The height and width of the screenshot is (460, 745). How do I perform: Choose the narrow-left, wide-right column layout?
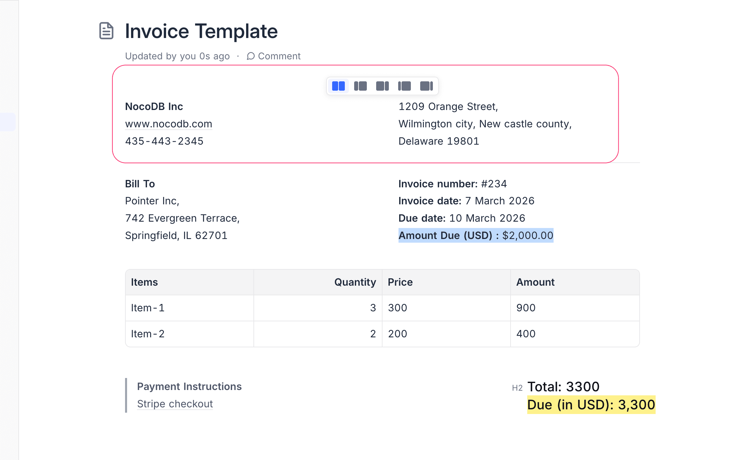pos(360,86)
